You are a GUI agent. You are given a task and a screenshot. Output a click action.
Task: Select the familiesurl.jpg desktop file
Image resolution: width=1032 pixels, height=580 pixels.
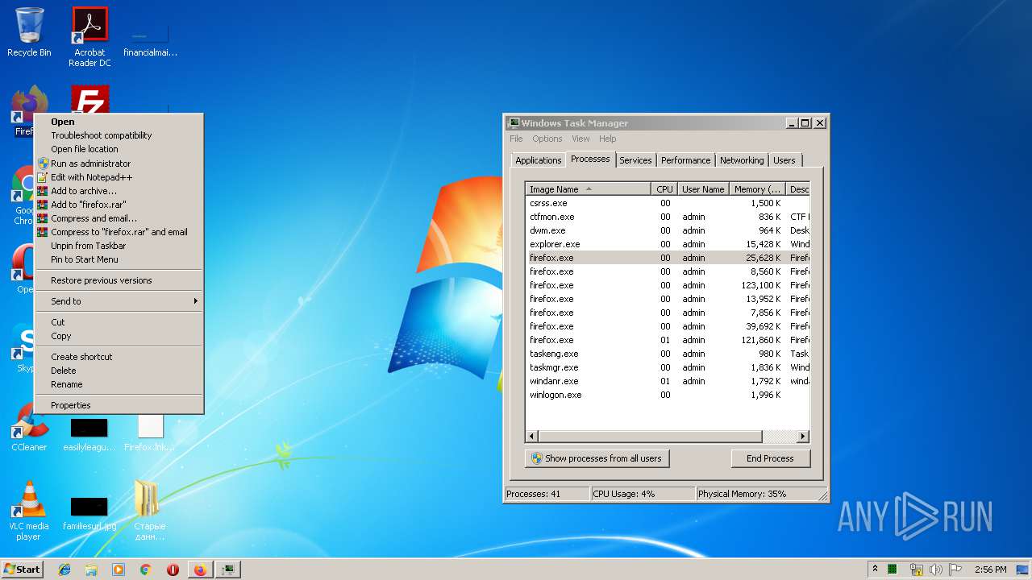[89, 512]
